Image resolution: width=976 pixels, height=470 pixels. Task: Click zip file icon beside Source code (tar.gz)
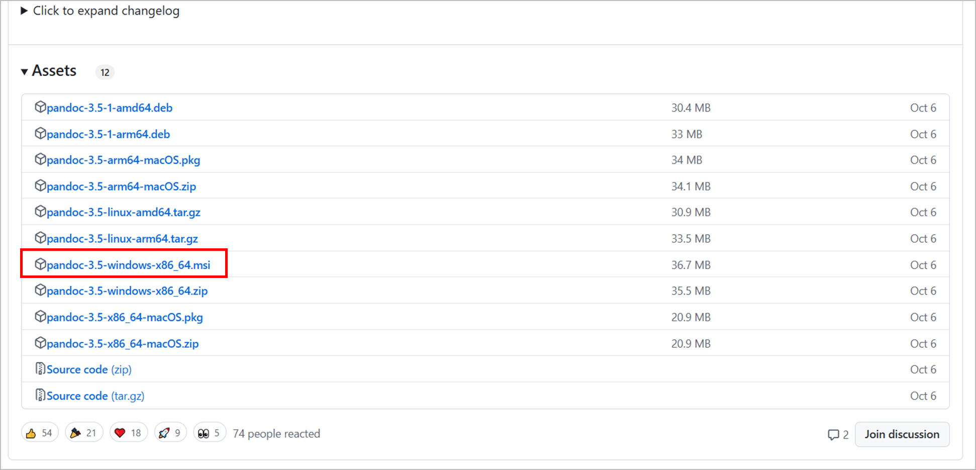click(x=40, y=395)
